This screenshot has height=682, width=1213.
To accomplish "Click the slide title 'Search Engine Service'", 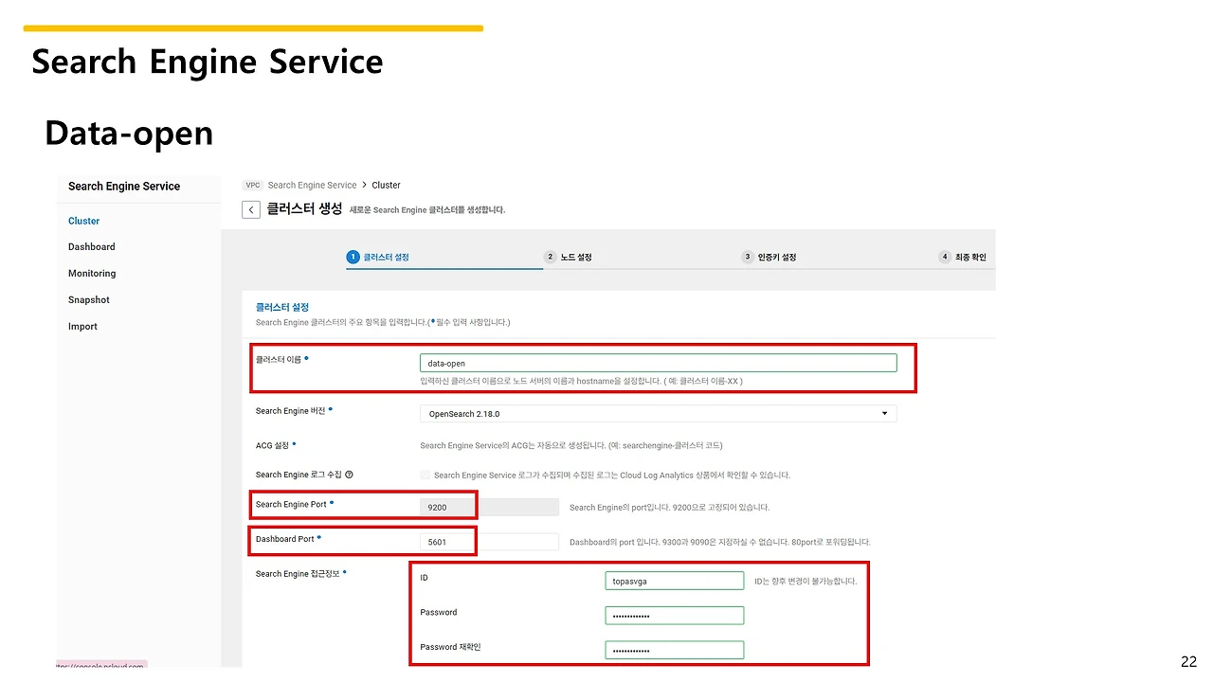I will pyautogui.click(x=208, y=63).
